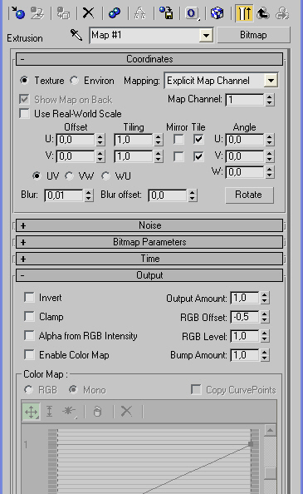Click Rotate button
The image size is (303, 494).
coord(249,195)
